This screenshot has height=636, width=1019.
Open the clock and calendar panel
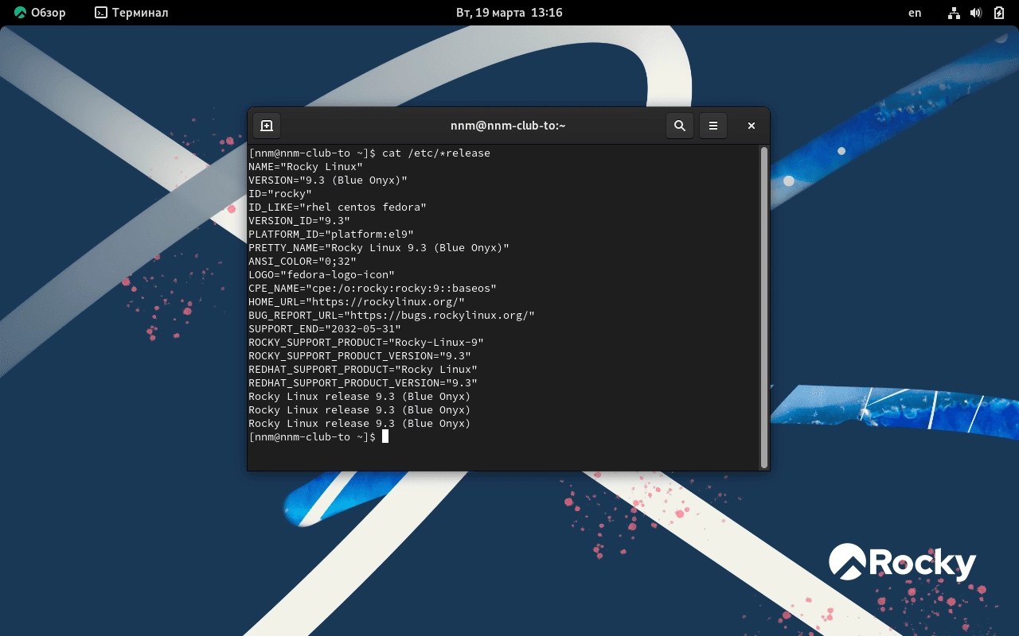pos(509,13)
